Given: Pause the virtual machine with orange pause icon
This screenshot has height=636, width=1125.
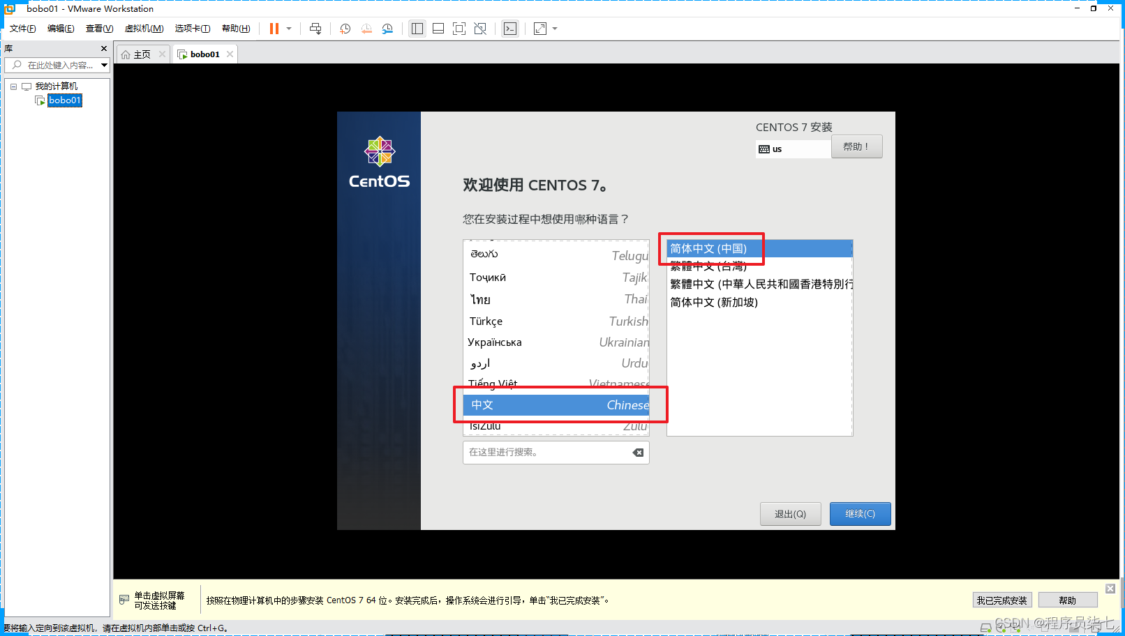Looking at the screenshot, I should pos(274,29).
